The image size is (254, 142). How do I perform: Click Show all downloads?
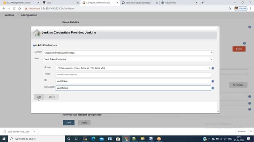[x=241, y=131]
